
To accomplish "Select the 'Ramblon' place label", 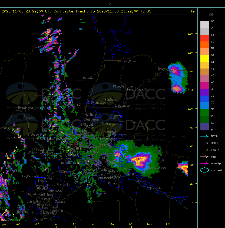I will pyautogui.click(x=89, y=78).
